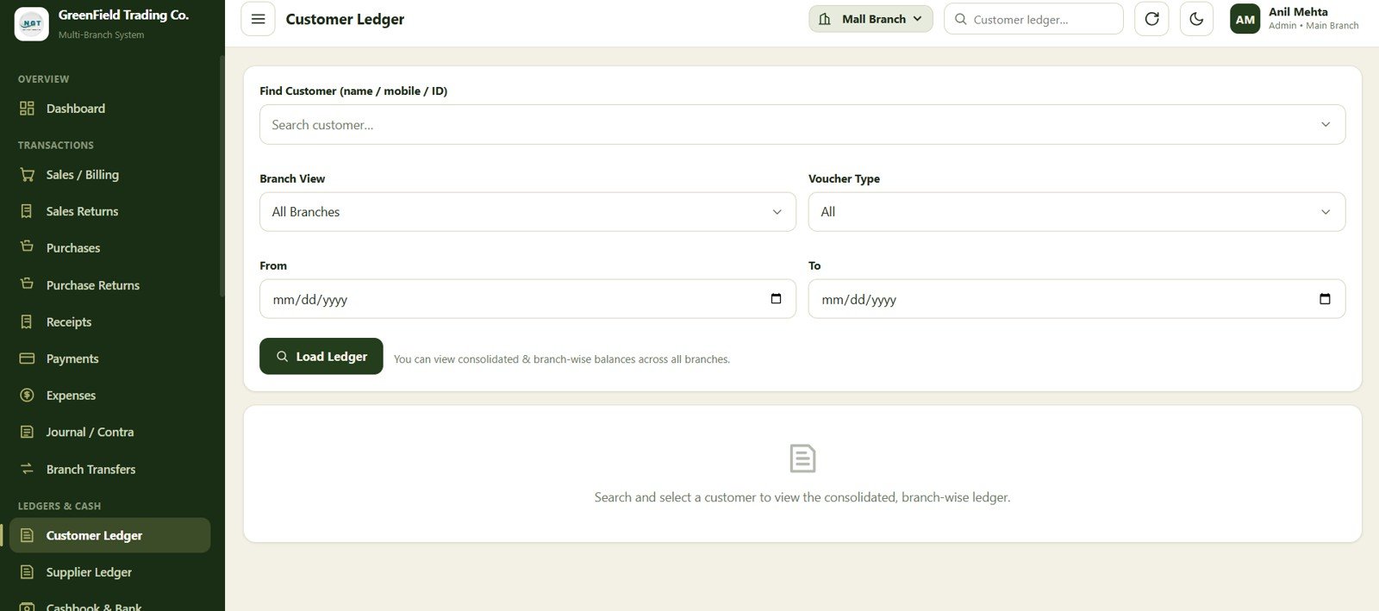Open the From date calendar picker icon
Image resolution: width=1379 pixels, height=611 pixels.
pos(776,299)
